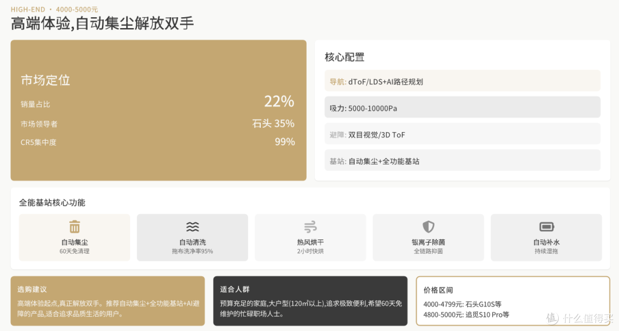
Task: Click the 银离子除菌 feature title
Action: click(428, 242)
